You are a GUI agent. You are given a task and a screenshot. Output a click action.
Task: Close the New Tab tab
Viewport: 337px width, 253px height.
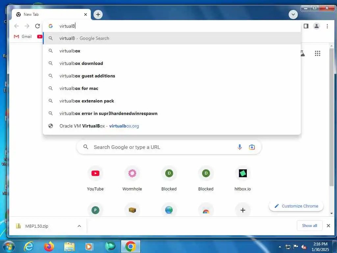coord(86,14)
